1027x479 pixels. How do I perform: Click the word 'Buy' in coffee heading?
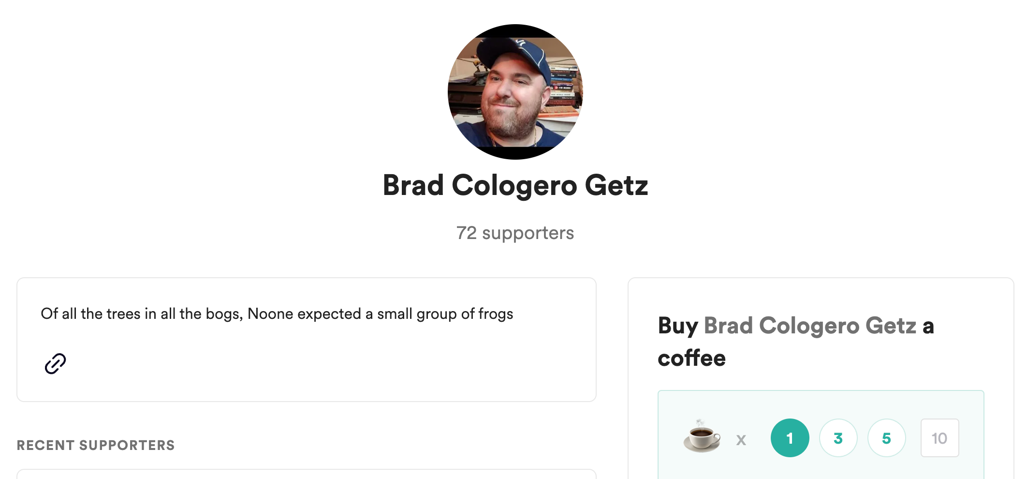tap(678, 326)
